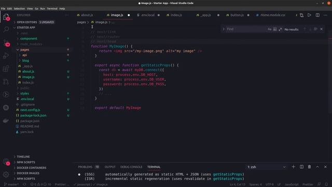Close the Find widget
The width and height of the screenshot is (332, 187).
coord(322,29)
